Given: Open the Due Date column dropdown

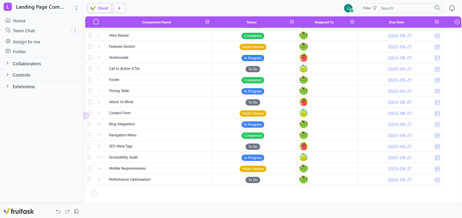Looking at the screenshot, I should tap(437, 22).
